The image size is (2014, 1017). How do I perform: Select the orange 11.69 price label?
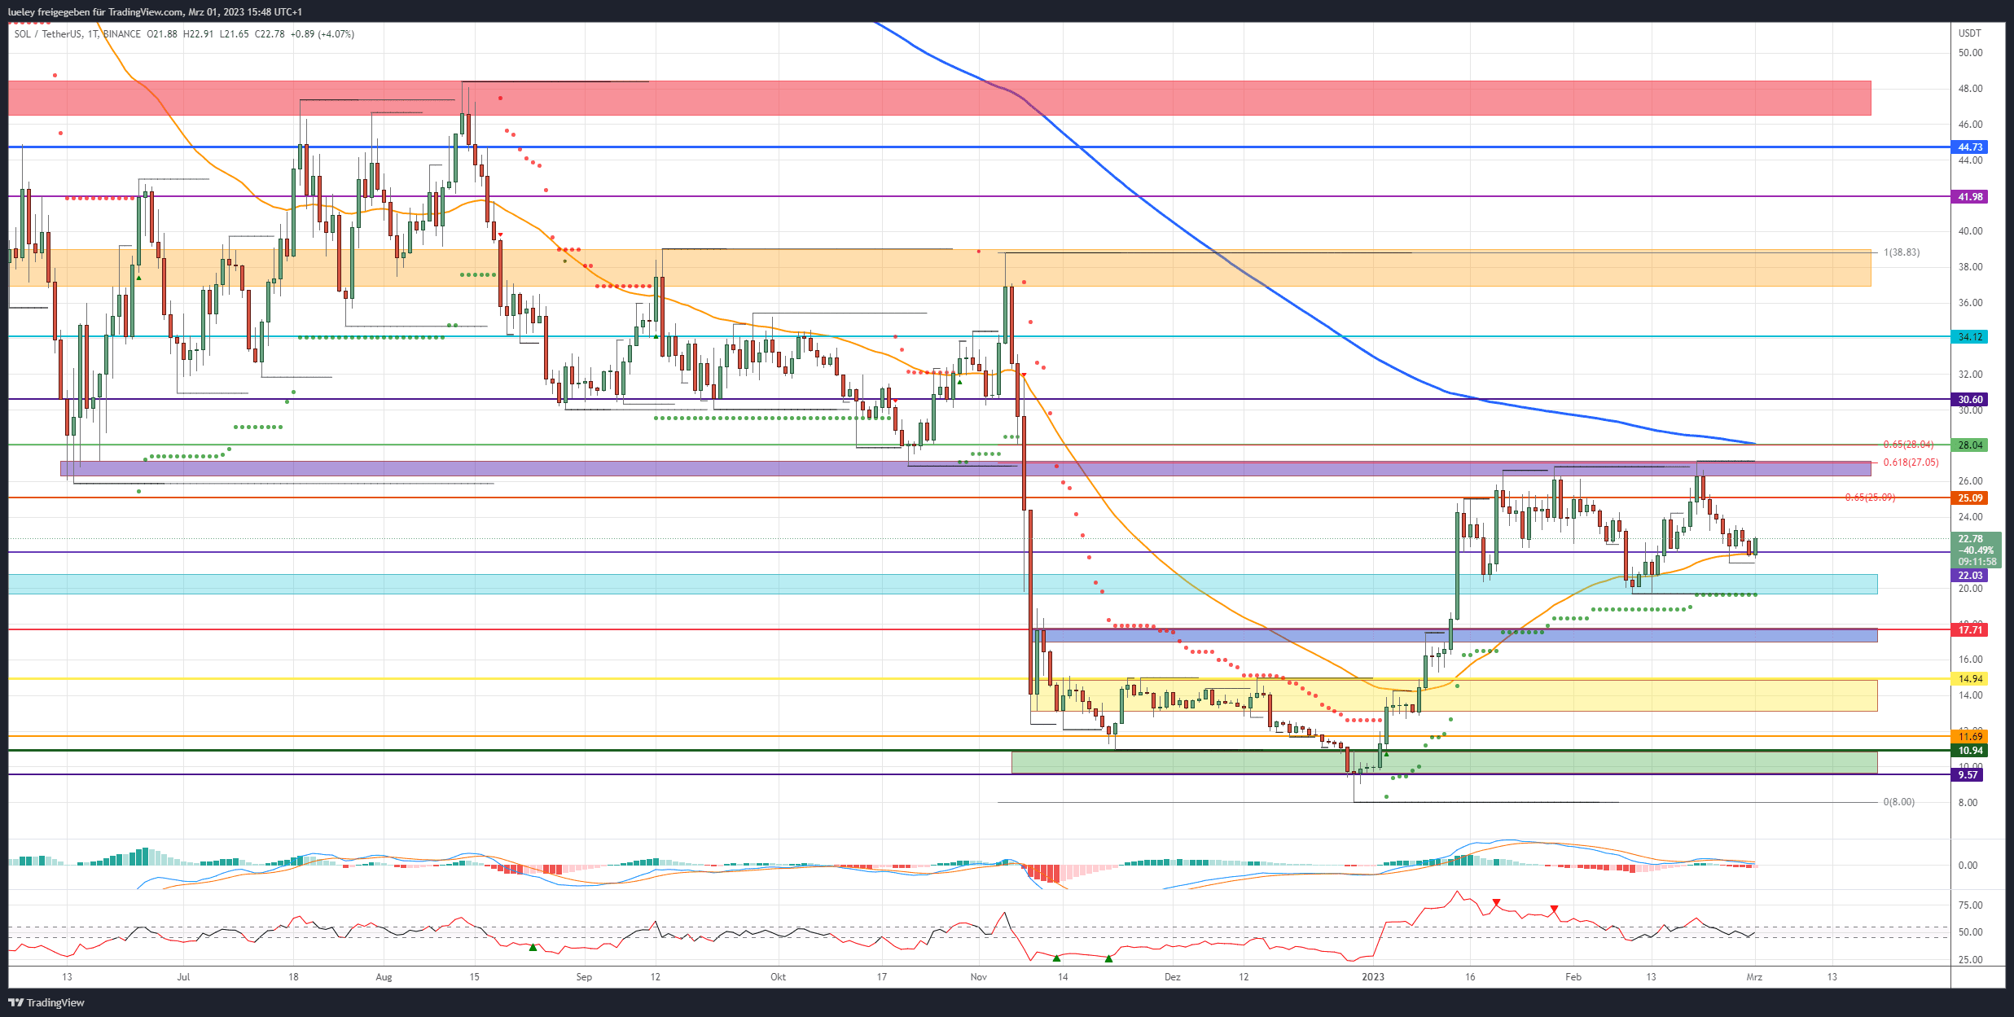(1970, 737)
